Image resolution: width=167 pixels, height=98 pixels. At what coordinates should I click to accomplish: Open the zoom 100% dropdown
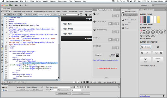pyautogui.click(x=76, y=82)
